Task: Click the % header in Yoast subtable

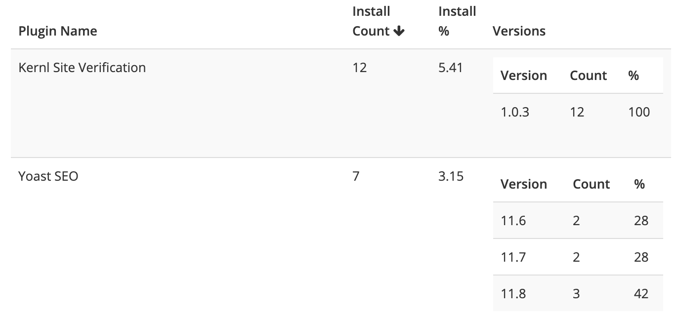Action: 639,184
